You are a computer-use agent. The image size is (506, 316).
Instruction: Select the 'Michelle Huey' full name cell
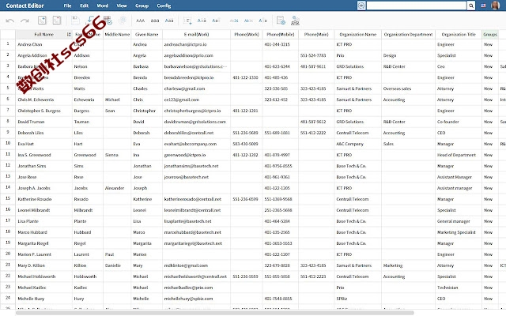click(x=44, y=299)
